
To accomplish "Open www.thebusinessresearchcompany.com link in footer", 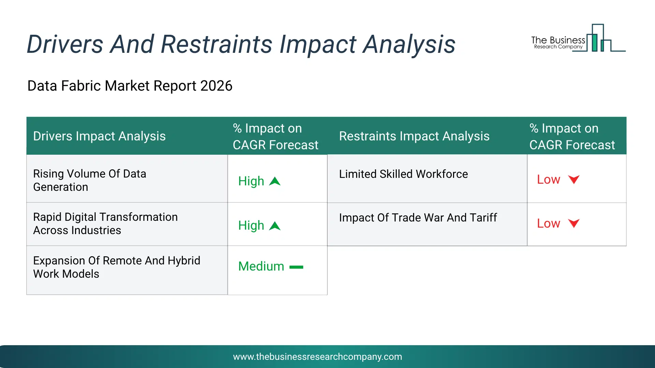I will [x=317, y=357].
